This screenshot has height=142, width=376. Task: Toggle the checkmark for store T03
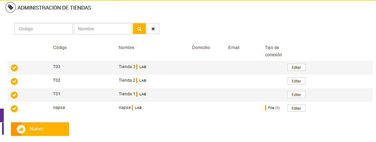click(14, 68)
